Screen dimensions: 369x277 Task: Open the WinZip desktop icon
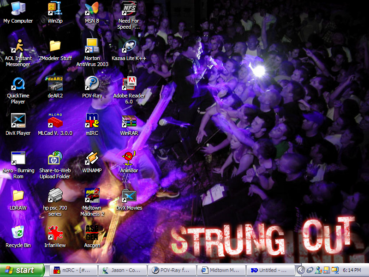[x=55, y=8]
